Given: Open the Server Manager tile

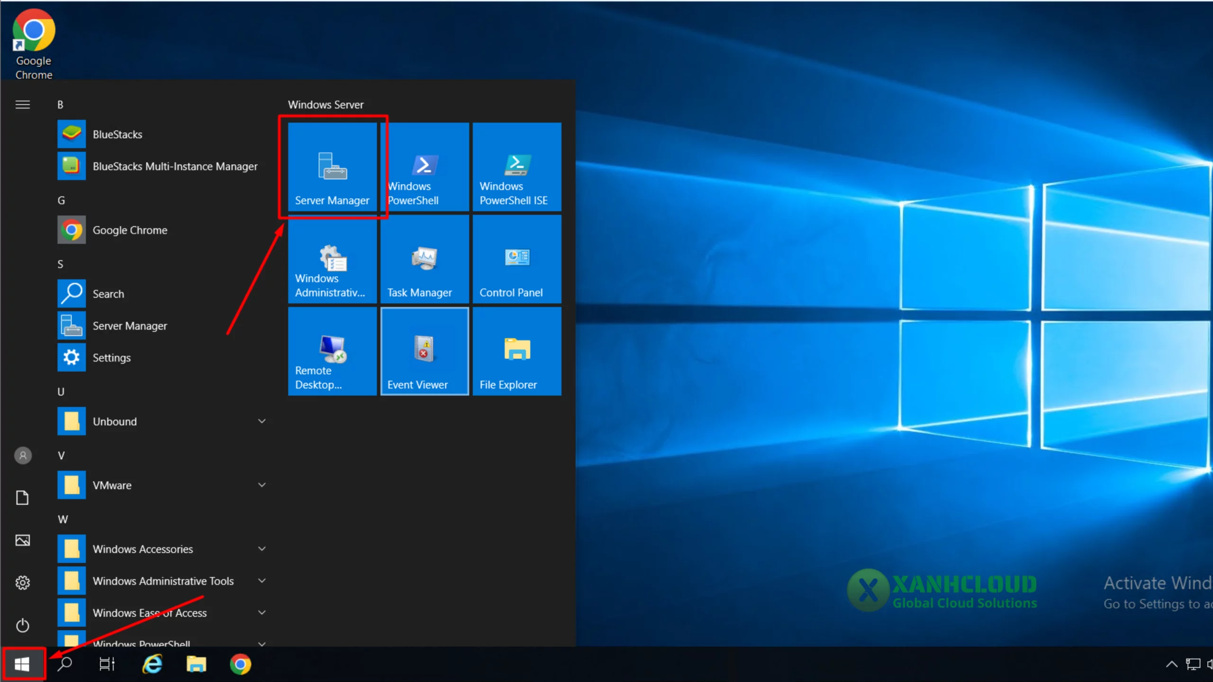Looking at the screenshot, I should point(332,167).
